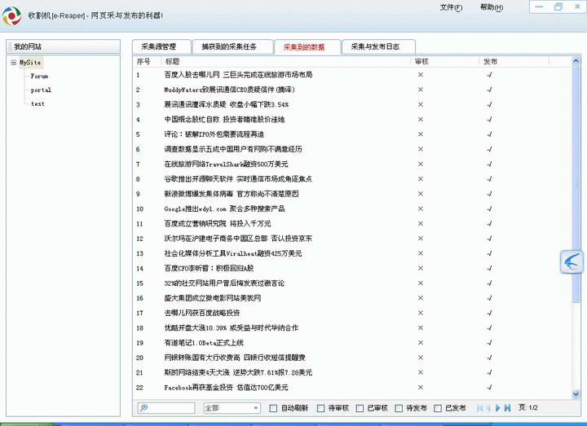The width and height of the screenshot is (587, 426).
Task: Select row 9 新浪微博爆发集体病毒
Action: tap(352, 194)
